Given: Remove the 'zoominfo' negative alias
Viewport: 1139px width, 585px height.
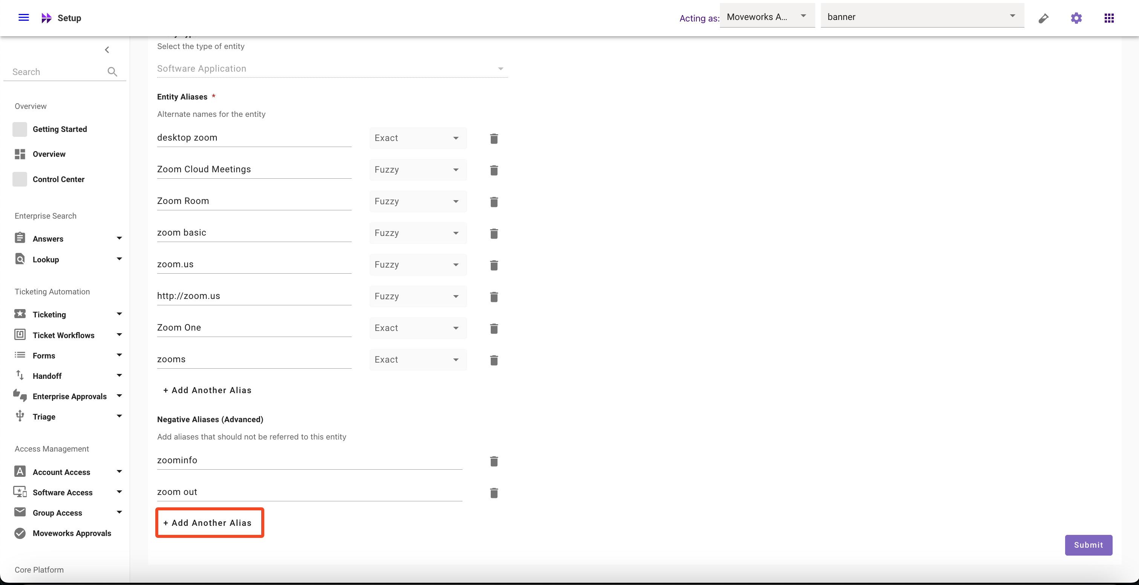Looking at the screenshot, I should 494,461.
